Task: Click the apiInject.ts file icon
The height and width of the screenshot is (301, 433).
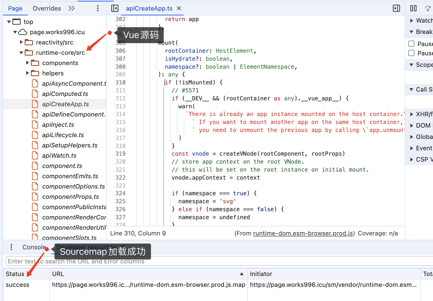Action: (x=35, y=125)
